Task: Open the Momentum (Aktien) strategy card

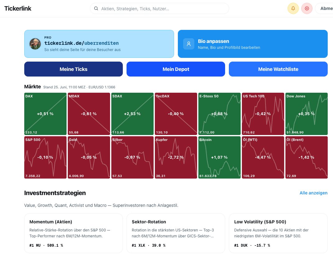Action: (73, 233)
